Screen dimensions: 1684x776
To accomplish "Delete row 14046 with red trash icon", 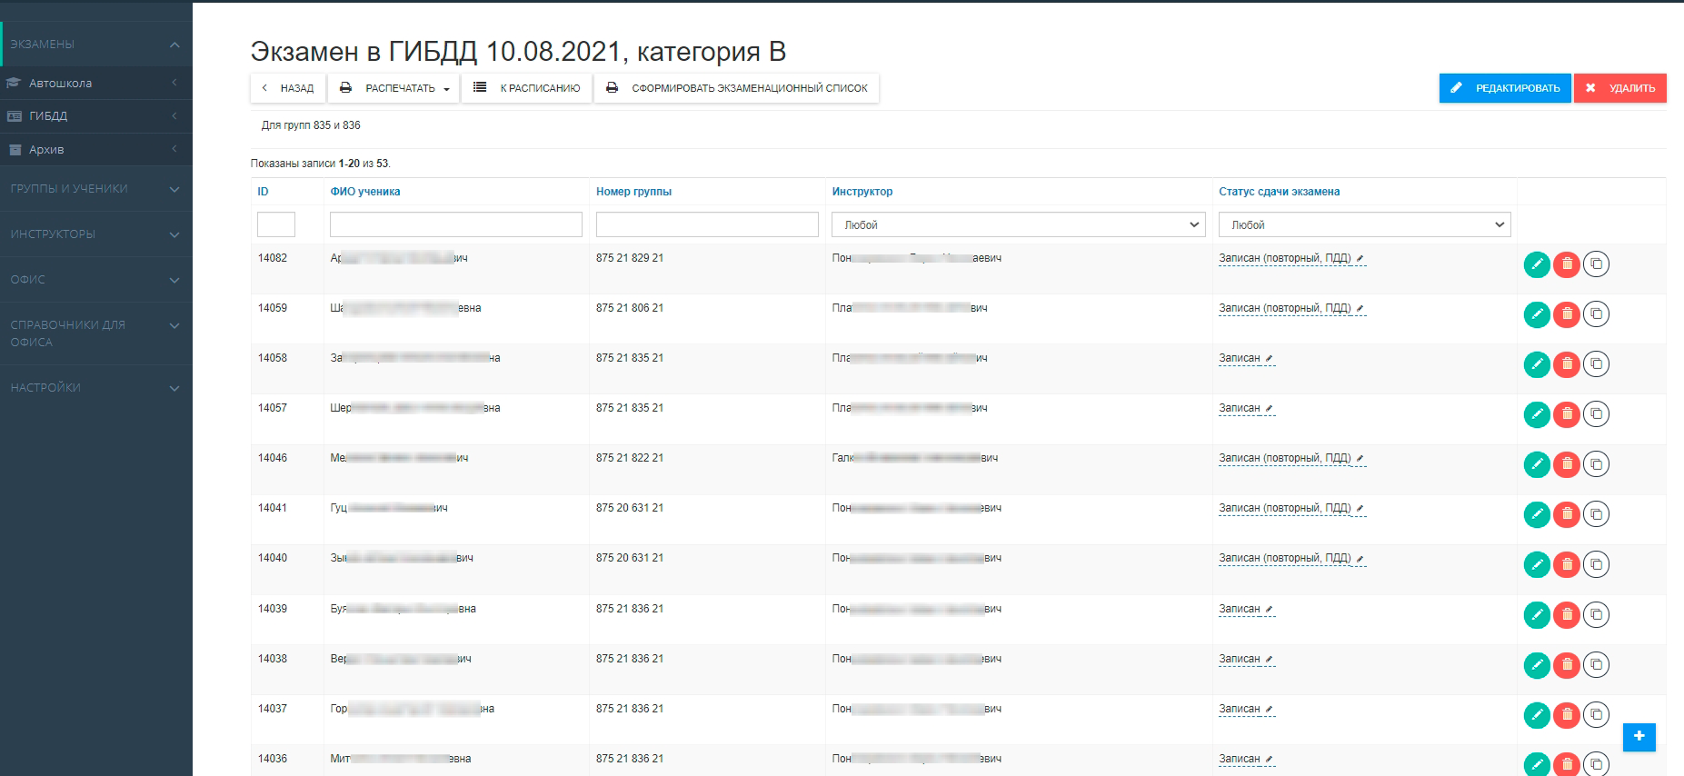I will point(1567,464).
